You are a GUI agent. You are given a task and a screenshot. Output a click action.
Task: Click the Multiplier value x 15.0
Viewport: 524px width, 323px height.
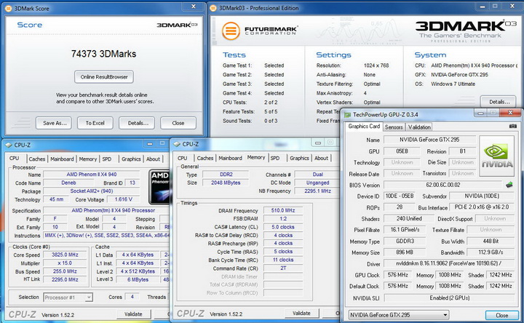pyautogui.click(x=65, y=263)
